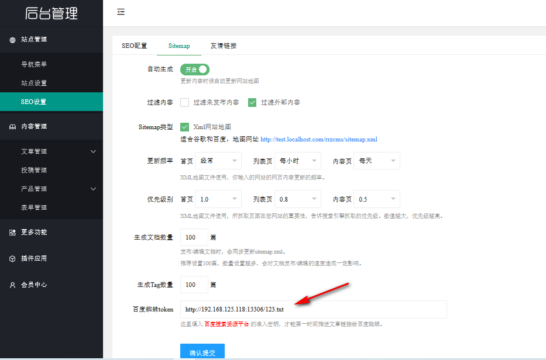
Task: Expand the 站点管理 sidebar section
Action: 51,39
